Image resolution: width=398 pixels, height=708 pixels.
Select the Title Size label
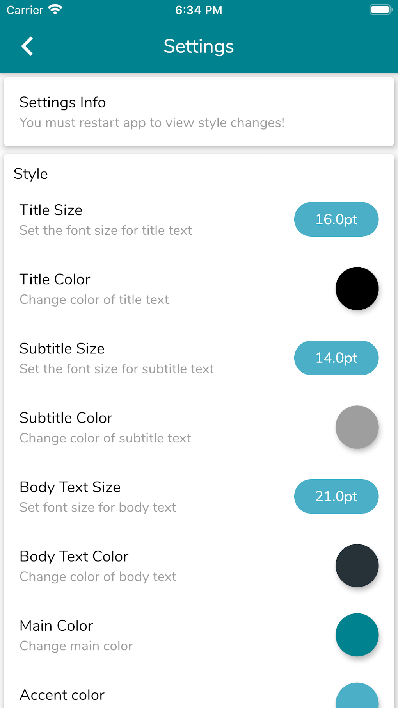(x=51, y=210)
